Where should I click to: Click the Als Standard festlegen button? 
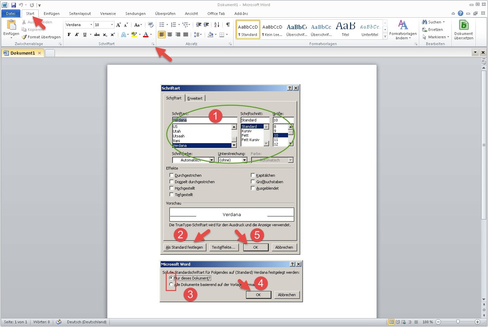pyautogui.click(x=184, y=247)
